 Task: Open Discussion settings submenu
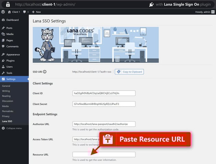click(x=8, y=101)
